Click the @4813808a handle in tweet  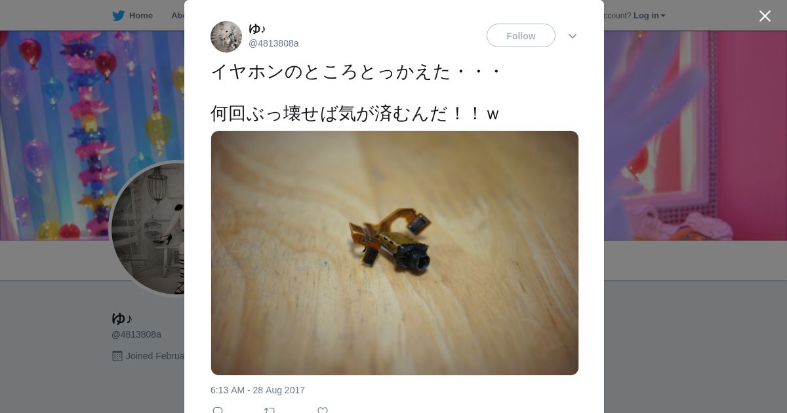273,43
